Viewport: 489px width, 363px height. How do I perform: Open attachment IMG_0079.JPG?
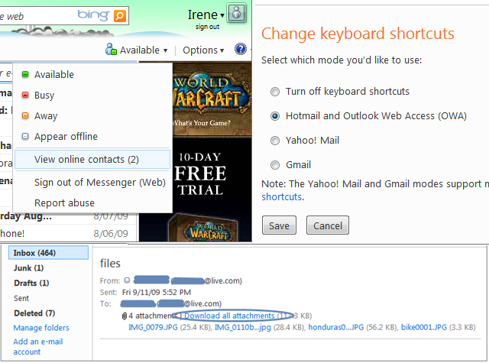point(153,327)
